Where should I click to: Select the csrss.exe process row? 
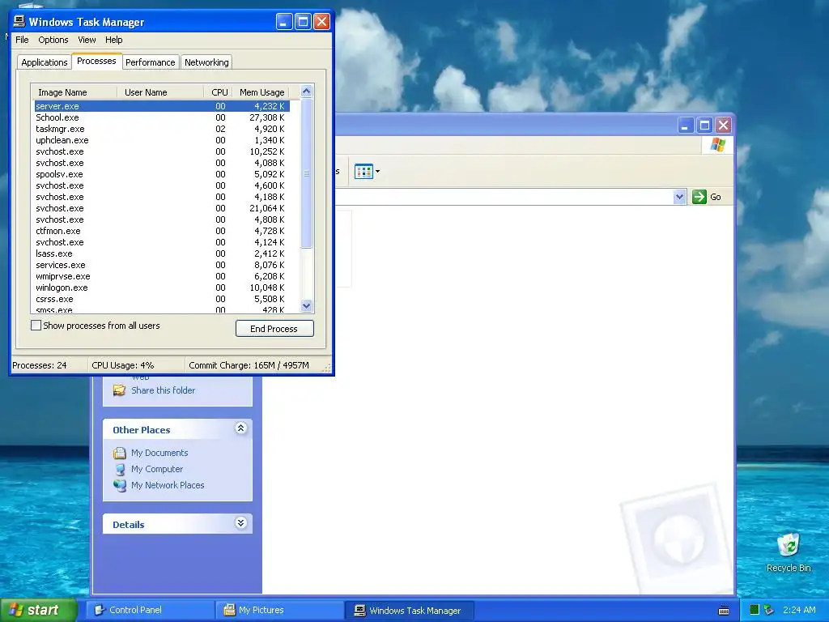coord(161,300)
